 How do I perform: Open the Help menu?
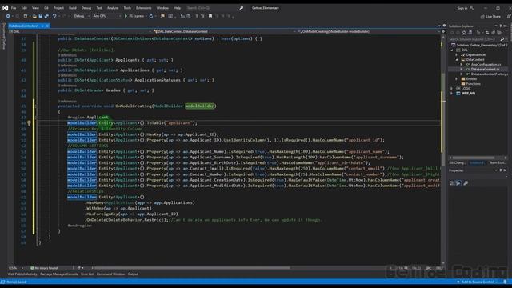(177, 8)
